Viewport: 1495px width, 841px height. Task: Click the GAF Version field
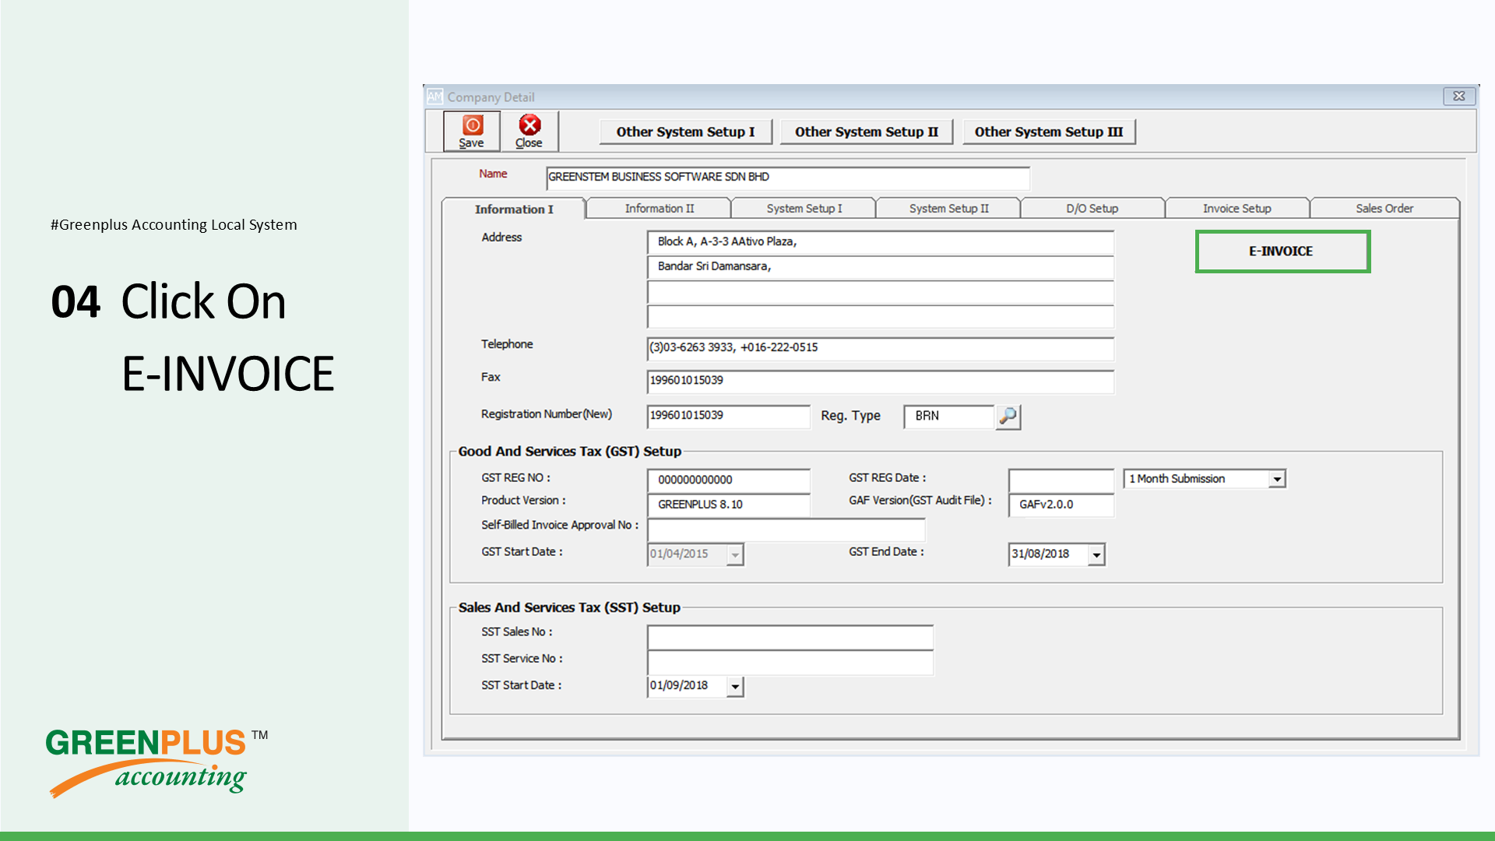(1061, 505)
